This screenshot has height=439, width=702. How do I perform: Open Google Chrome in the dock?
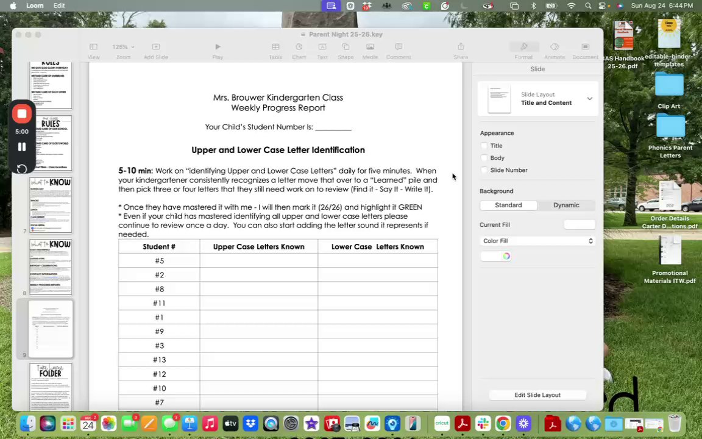[x=503, y=423]
